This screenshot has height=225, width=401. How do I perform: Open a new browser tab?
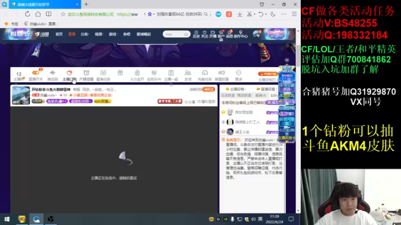tap(86, 4)
